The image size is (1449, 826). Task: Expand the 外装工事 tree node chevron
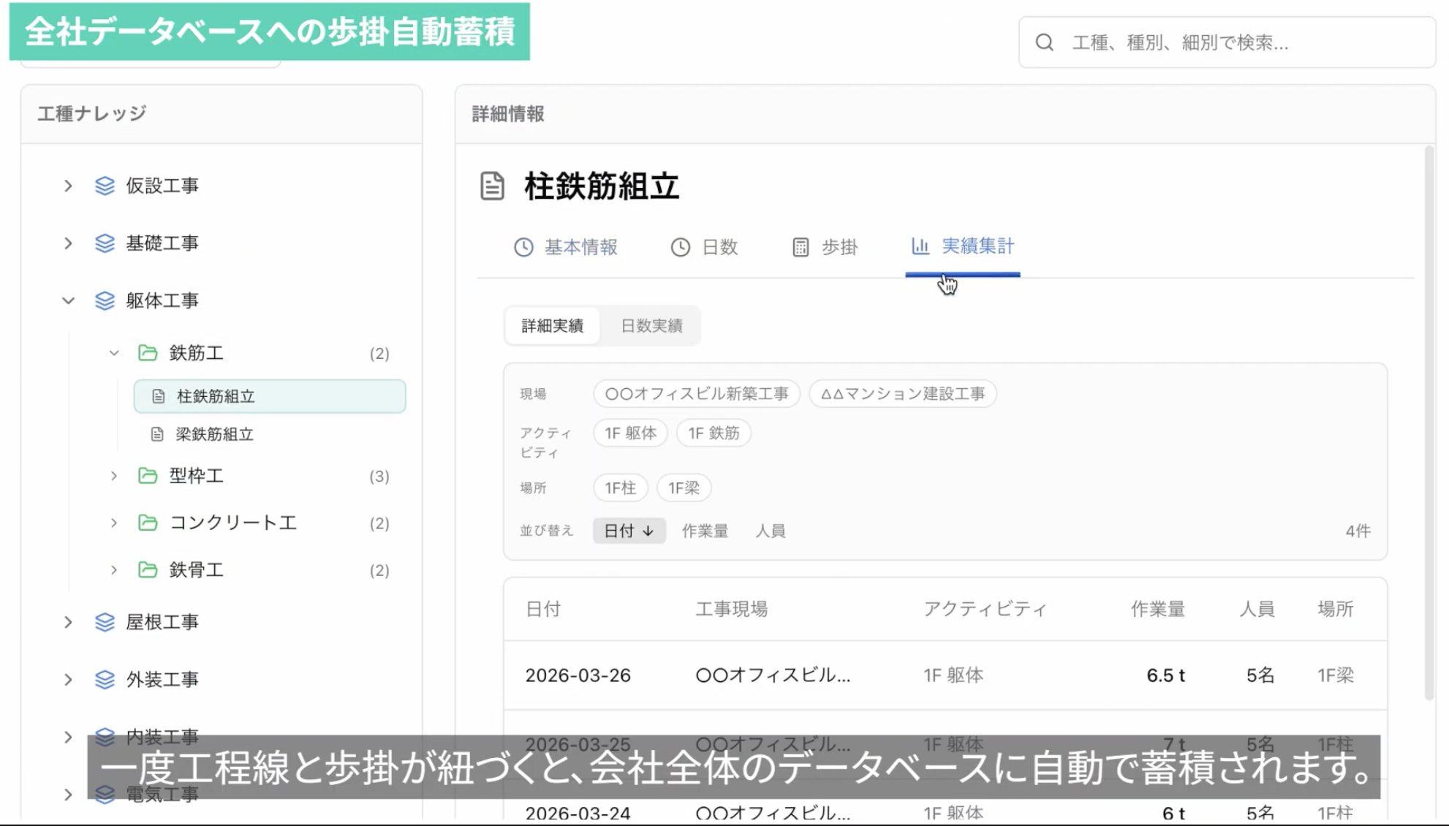[x=68, y=679]
